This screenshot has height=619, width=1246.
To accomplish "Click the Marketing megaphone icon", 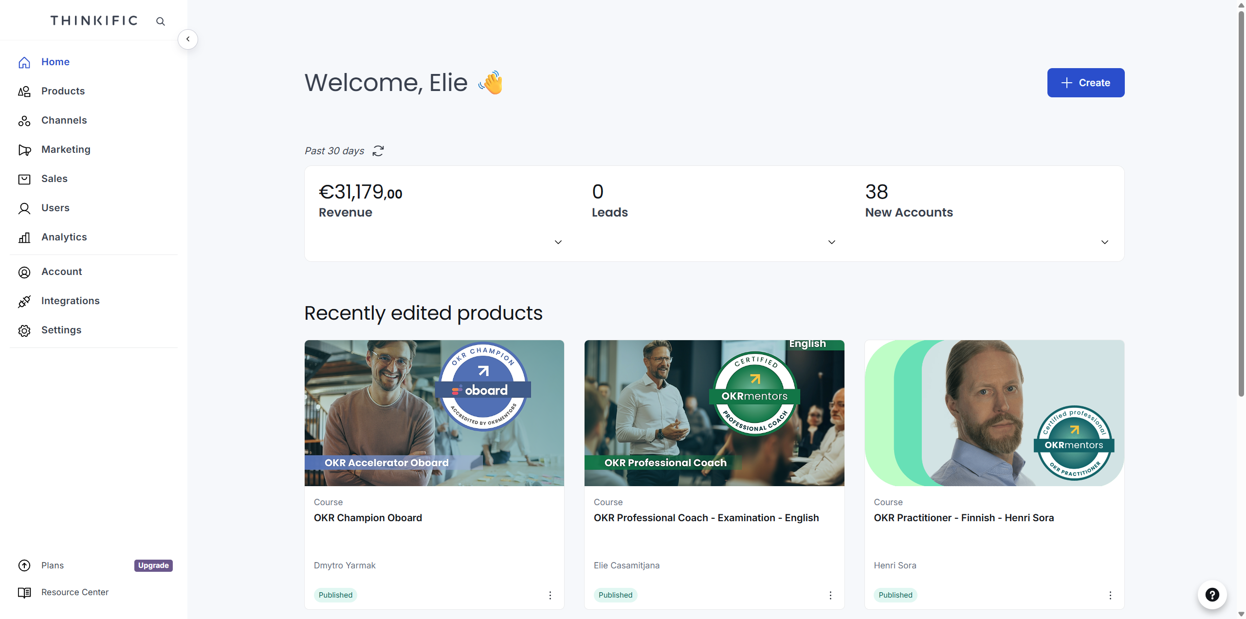I will click(24, 149).
